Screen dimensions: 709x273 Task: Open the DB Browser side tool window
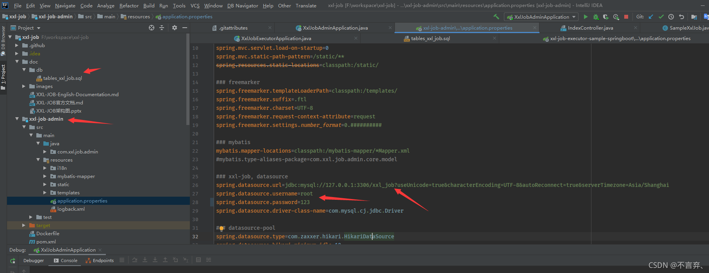click(3, 41)
